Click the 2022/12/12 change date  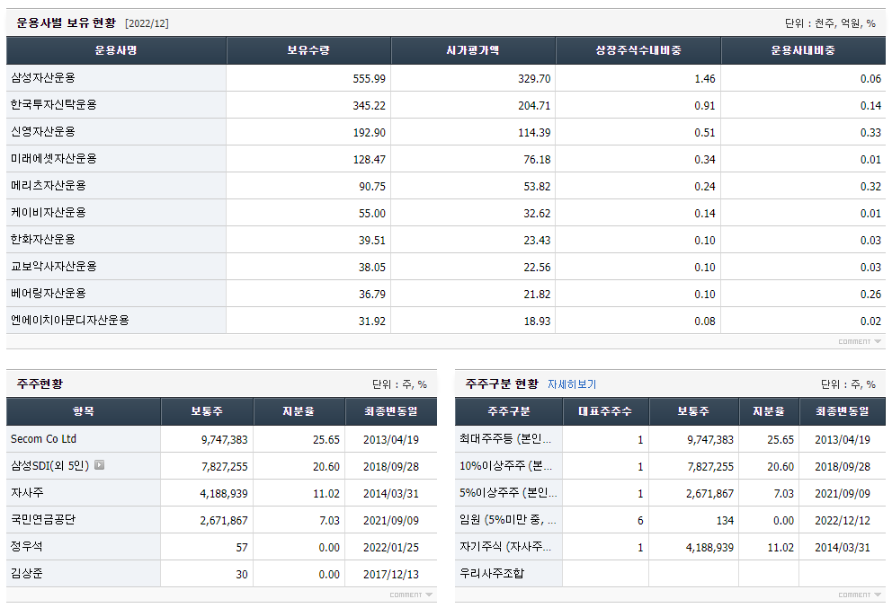pos(843,521)
